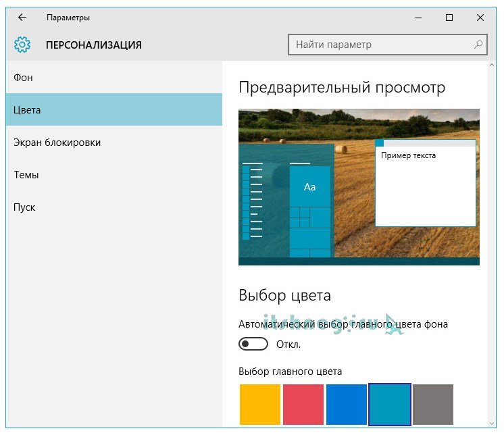Click the Personalization gear icon
Screen dimensions: 504x437
(x=22, y=45)
